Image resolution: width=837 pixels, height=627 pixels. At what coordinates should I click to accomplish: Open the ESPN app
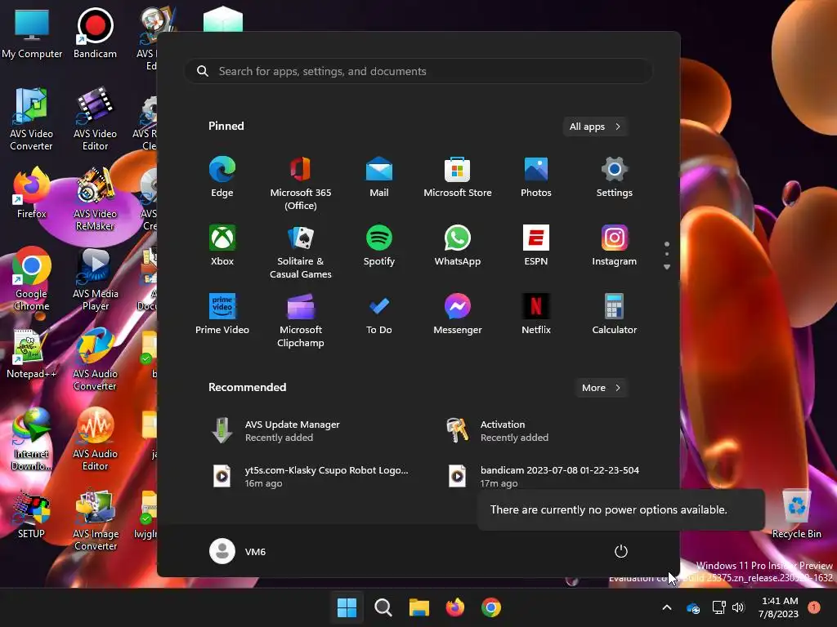(x=536, y=246)
